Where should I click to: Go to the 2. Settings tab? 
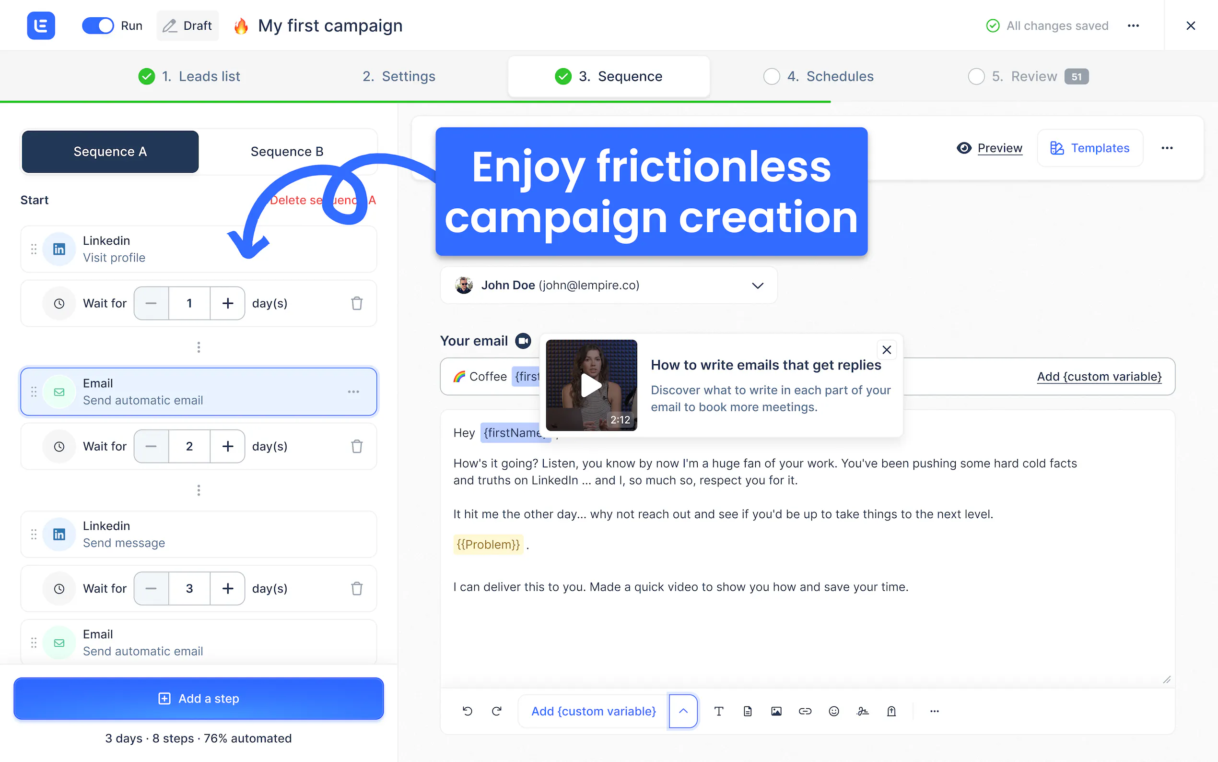coord(399,77)
